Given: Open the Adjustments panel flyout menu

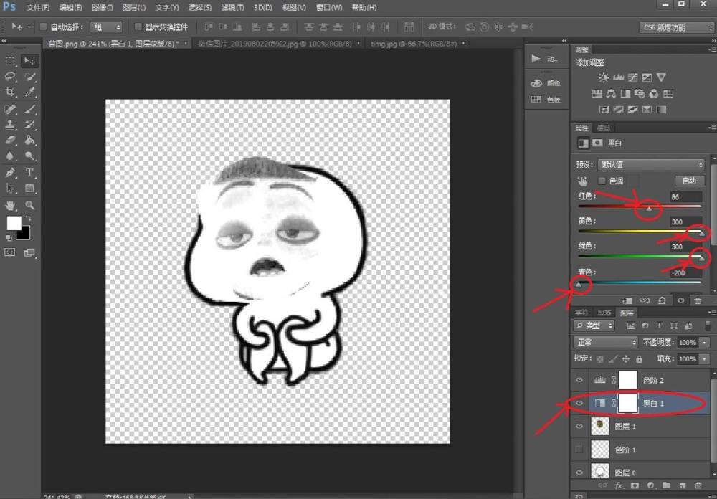Looking at the screenshot, I should pyautogui.click(x=711, y=49).
